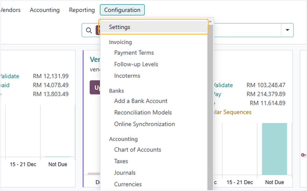Open Chart of Accounts
Image resolution: width=307 pixels, height=191 pixels.
pos(138,150)
